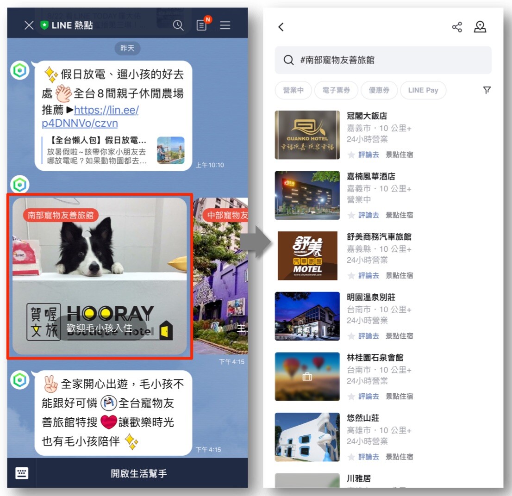This screenshot has width=512, height=496.
Task: Open the 全台懶人包 link preview thumbnail
Action: coord(170,150)
